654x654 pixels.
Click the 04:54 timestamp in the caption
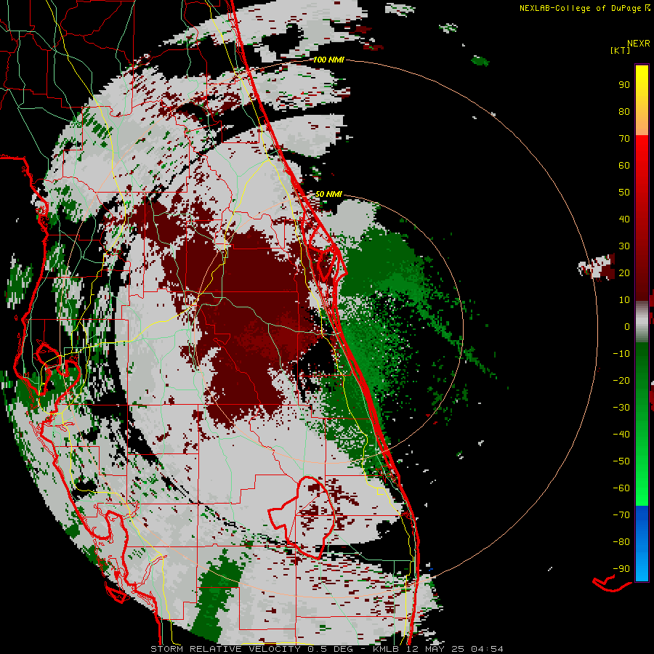[x=487, y=649]
